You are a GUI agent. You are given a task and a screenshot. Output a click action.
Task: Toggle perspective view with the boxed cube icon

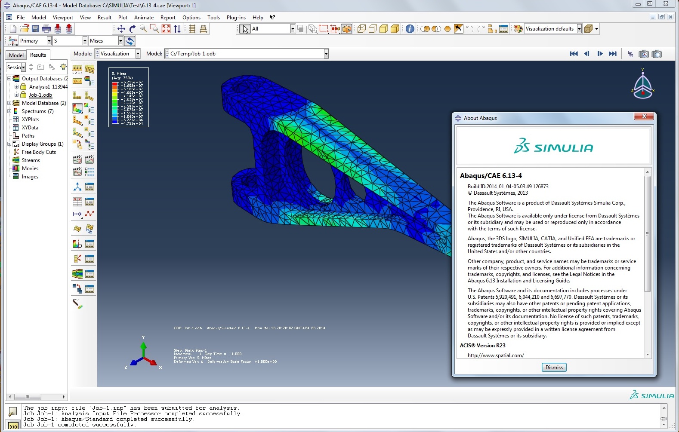click(347, 29)
